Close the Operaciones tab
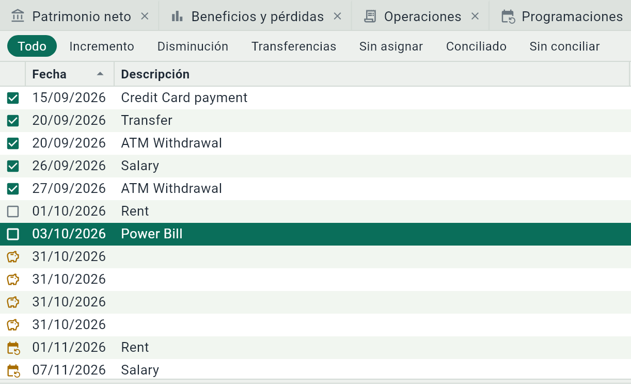This screenshot has width=631, height=390. (x=475, y=17)
